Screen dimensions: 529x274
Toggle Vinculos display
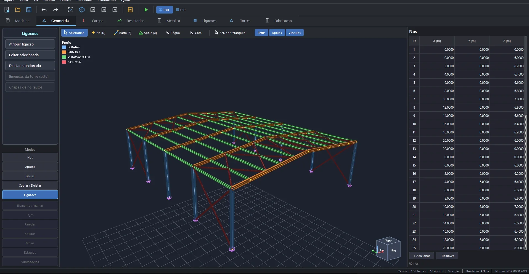click(295, 33)
